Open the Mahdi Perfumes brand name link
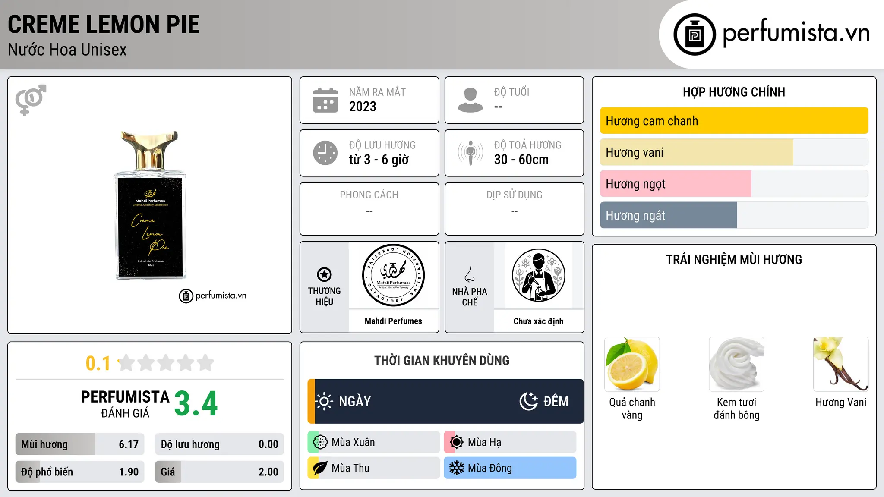Image resolution: width=884 pixels, height=497 pixels. pyautogui.click(x=393, y=321)
